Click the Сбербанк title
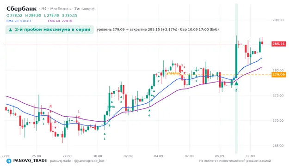The height and width of the screenshot is (166, 296). [x=21, y=9]
